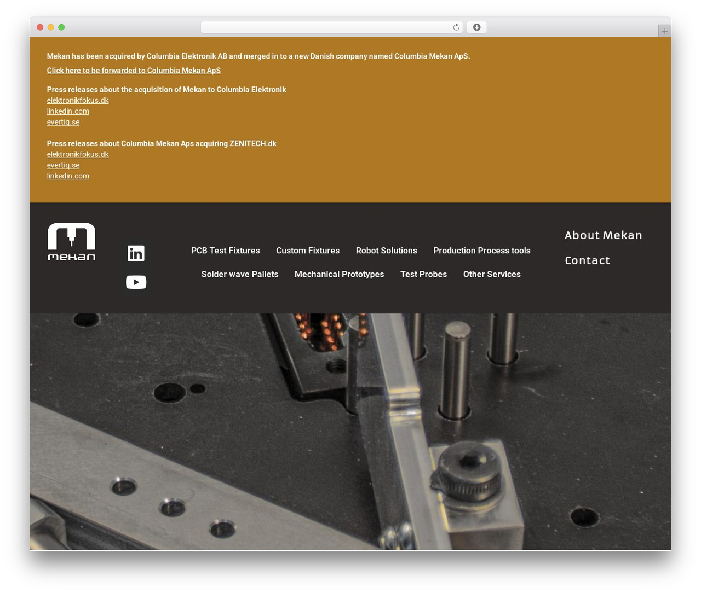Viewport: 701px width, 593px height.
Task: Add a new browser tab
Action: [x=664, y=31]
